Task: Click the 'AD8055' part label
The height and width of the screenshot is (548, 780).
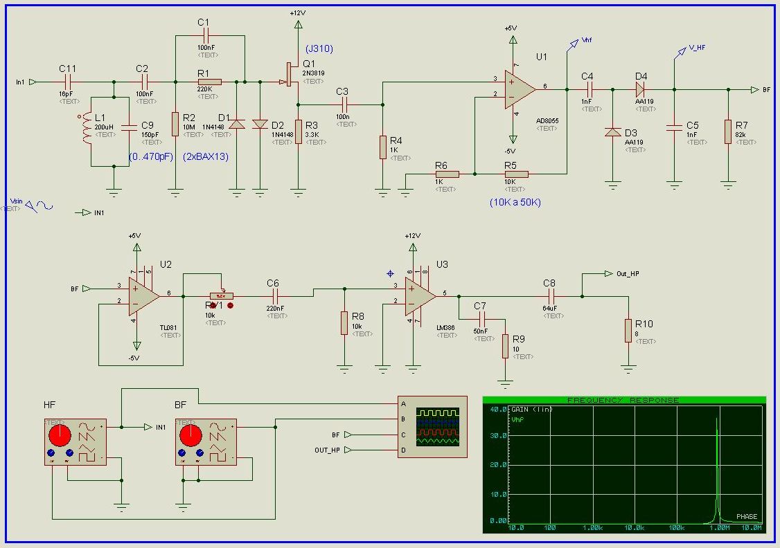Action: pos(547,120)
